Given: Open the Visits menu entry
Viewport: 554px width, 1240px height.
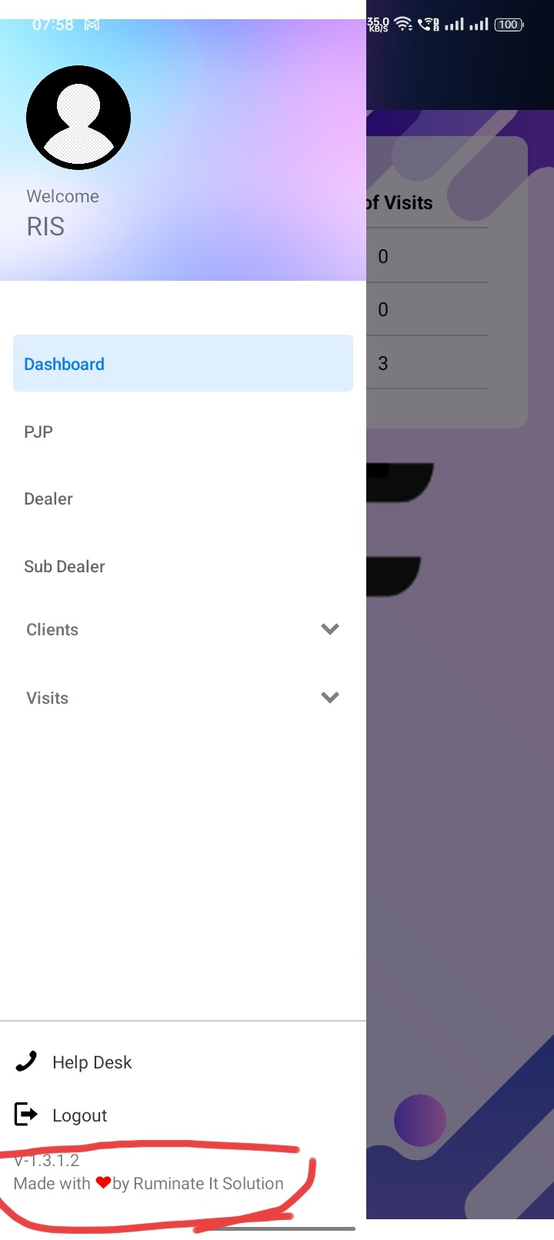Looking at the screenshot, I should [x=48, y=698].
